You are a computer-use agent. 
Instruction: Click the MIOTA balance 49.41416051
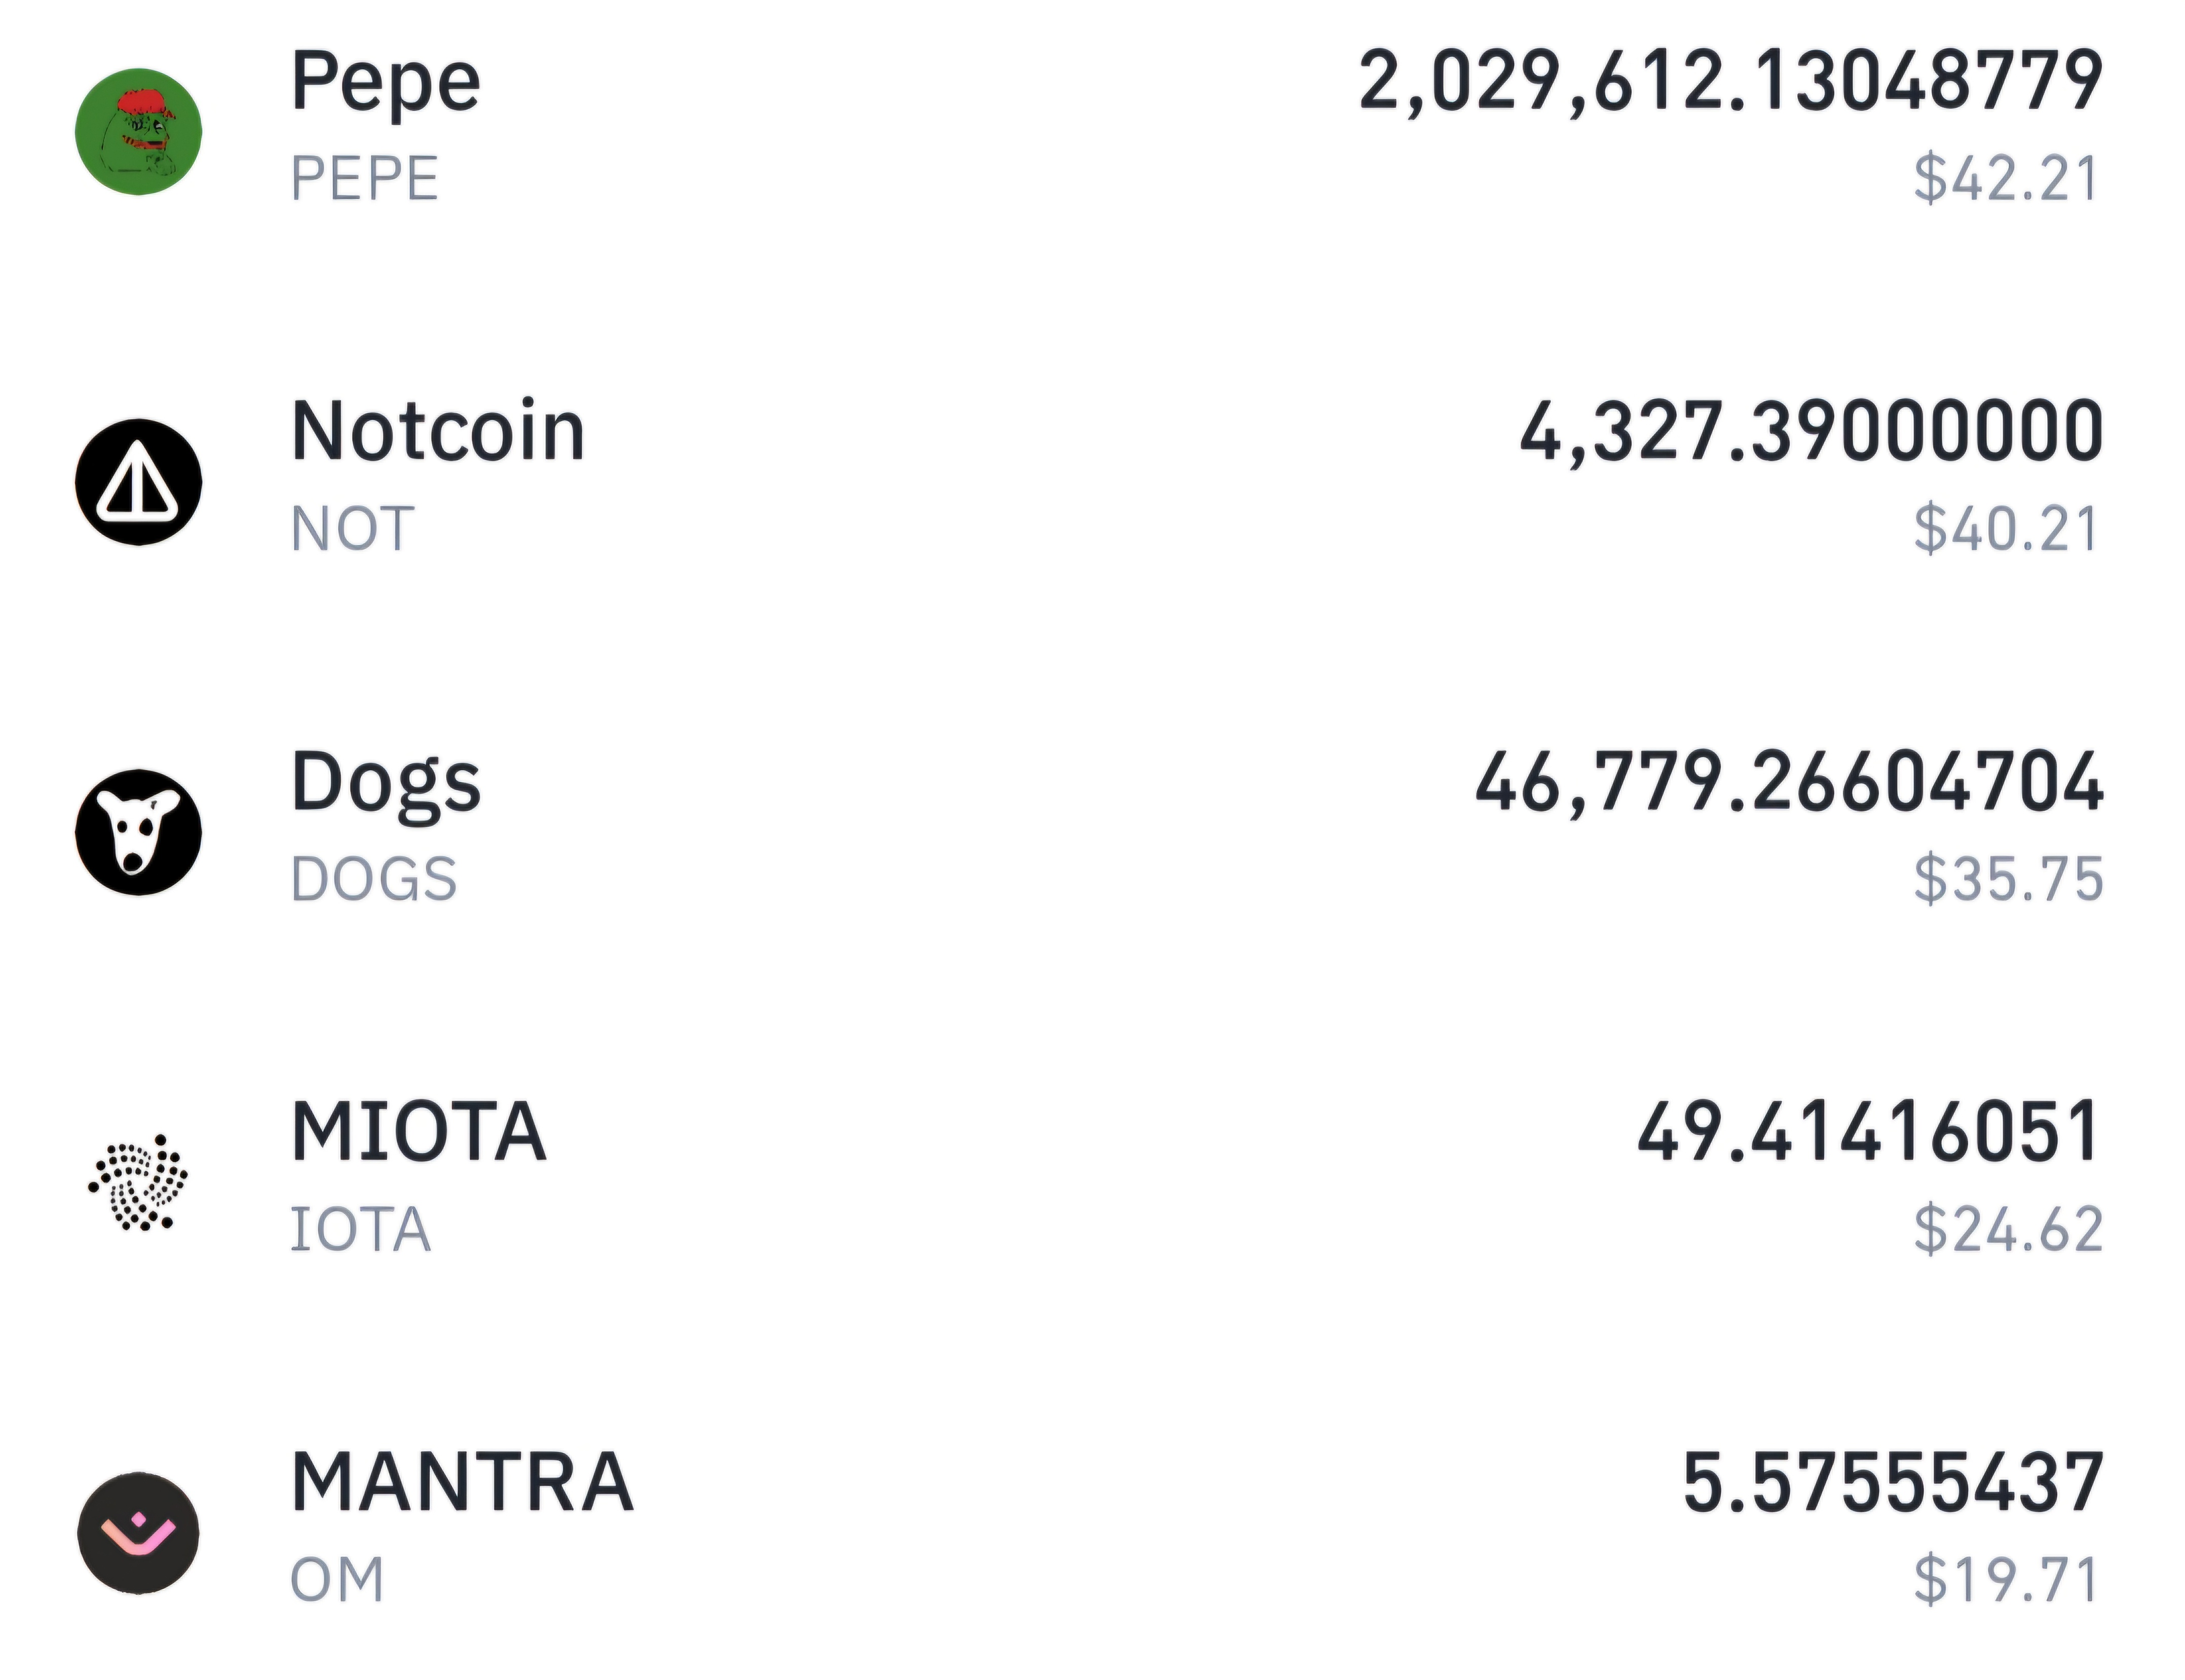coord(1868,1132)
